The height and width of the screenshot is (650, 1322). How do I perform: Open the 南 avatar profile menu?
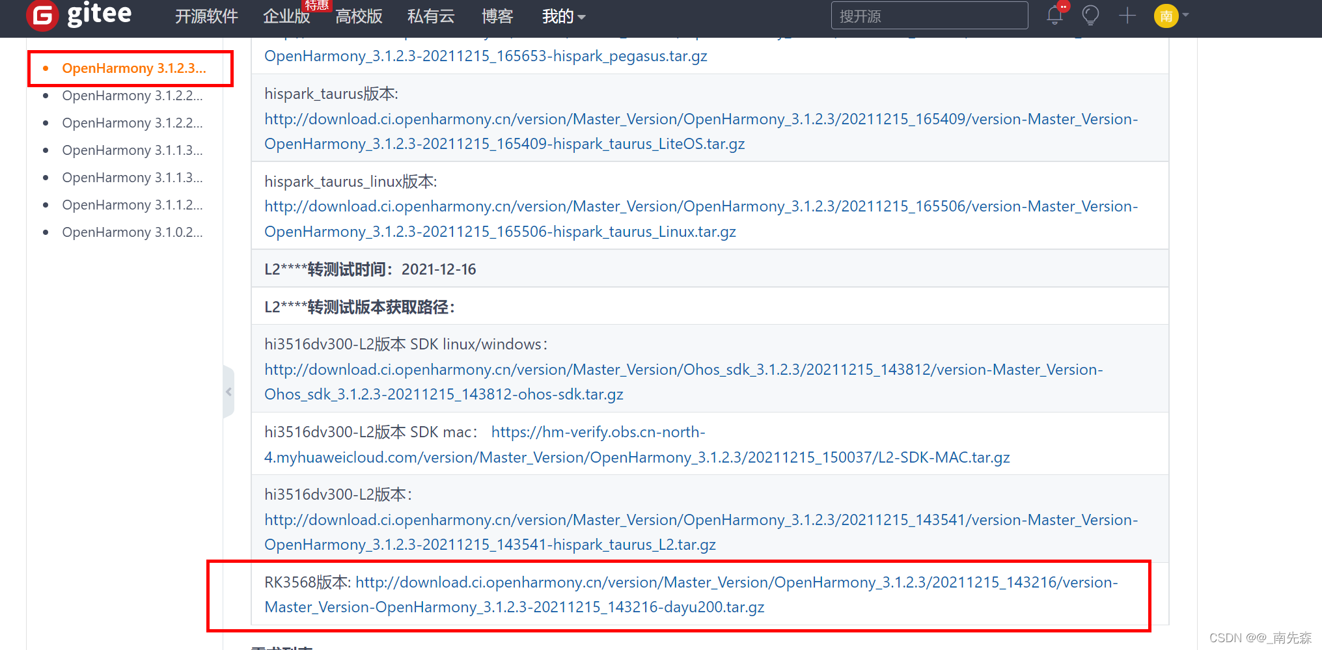pyautogui.click(x=1165, y=16)
